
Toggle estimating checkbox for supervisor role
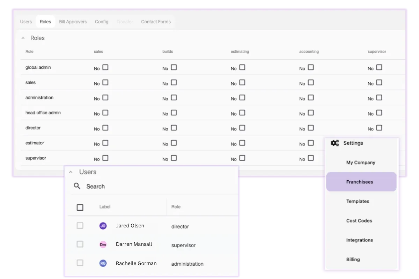click(242, 158)
